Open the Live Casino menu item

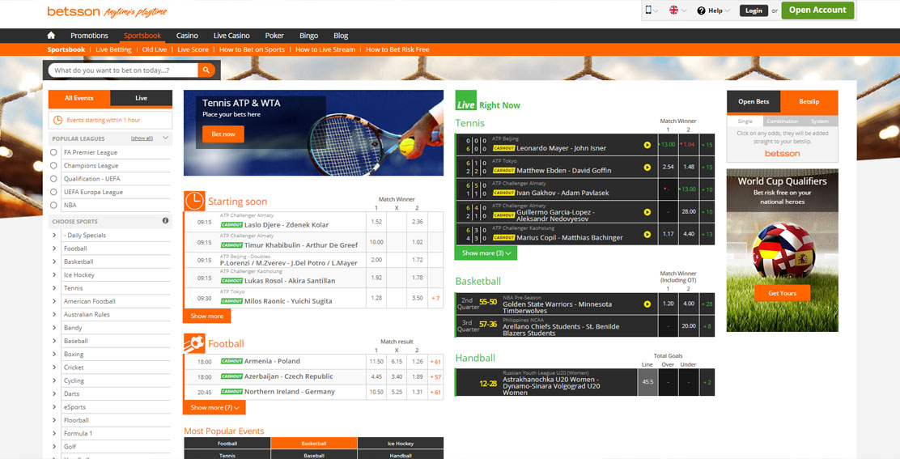(231, 36)
